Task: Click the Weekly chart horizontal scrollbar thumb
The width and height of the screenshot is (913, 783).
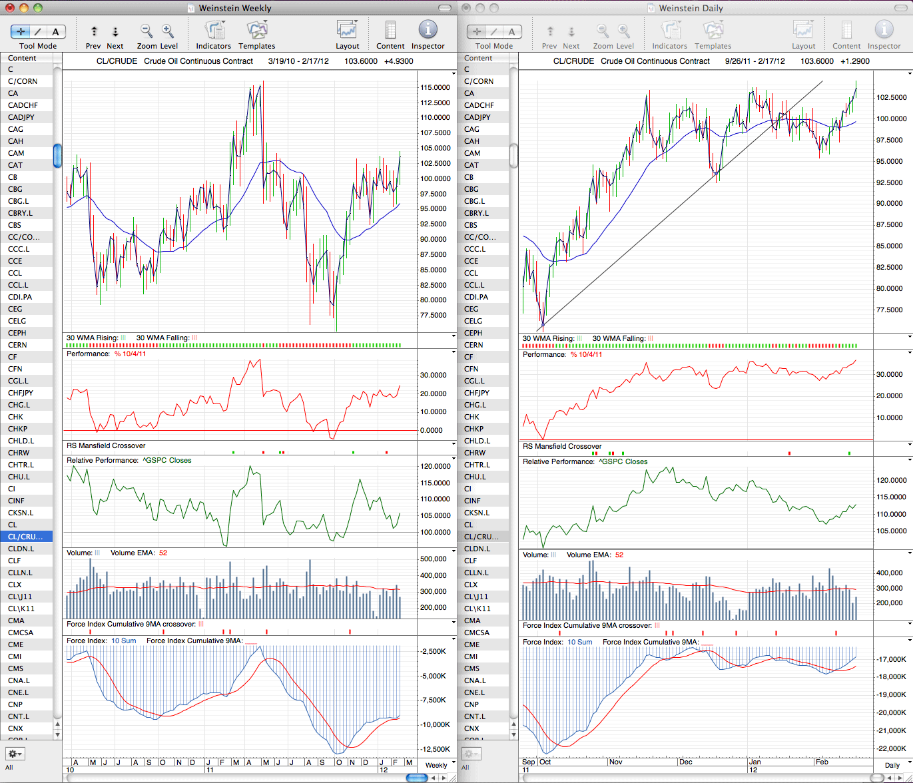Action: coord(417,778)
